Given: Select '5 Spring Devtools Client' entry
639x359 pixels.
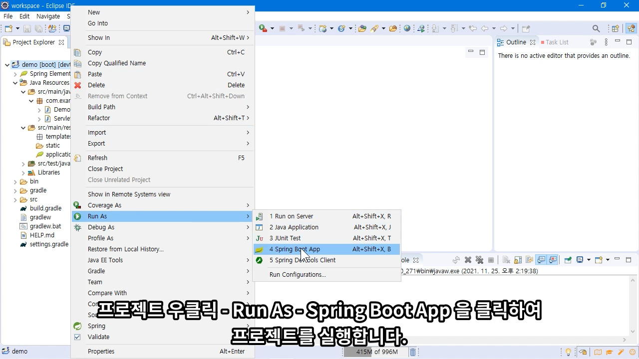Looking at the screenshot, I should click(x=326, y=260).
